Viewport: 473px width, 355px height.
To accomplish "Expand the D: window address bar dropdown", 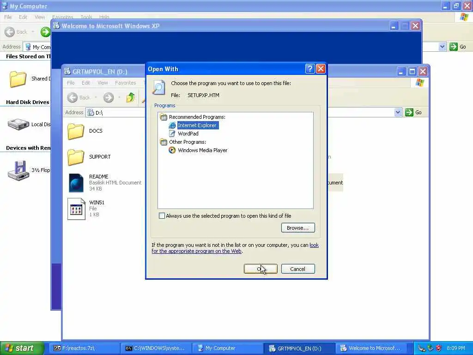I will point(398,112).
